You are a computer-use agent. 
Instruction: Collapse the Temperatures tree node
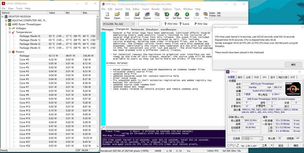10,32
